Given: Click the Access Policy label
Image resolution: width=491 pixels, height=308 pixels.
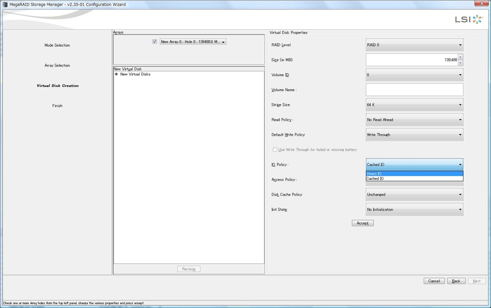Looking at the screenshot, I should pyautogui.click(x=284, y=180).
